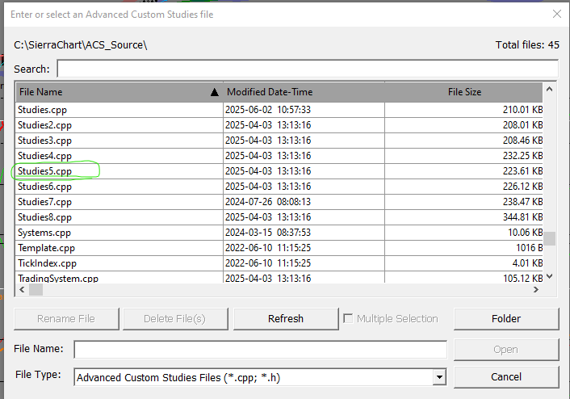Close the Advanced Custom Studies file dialog
This screenshot has width=570, height=399.
click(556, 15)
